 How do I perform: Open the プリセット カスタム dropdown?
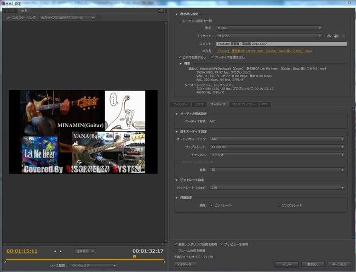(269, 36)
